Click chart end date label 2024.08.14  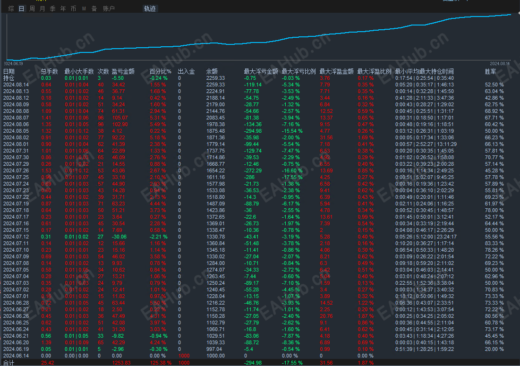[x=500, y=64]
